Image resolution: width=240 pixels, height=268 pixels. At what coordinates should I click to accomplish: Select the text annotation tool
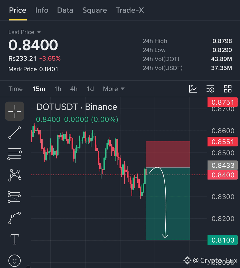15,239
